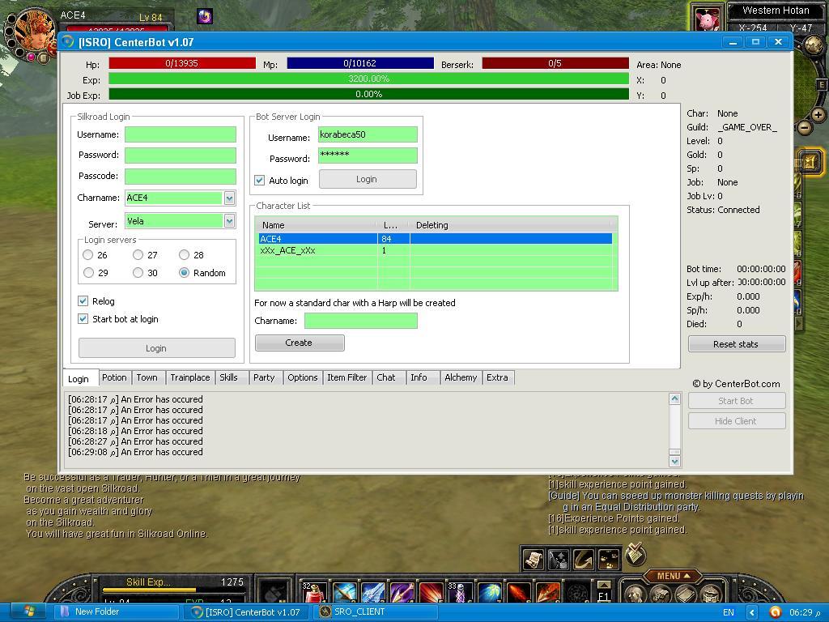Click the Reset stats button
This screenshot has width=829, height=622.
click(737, 344)
